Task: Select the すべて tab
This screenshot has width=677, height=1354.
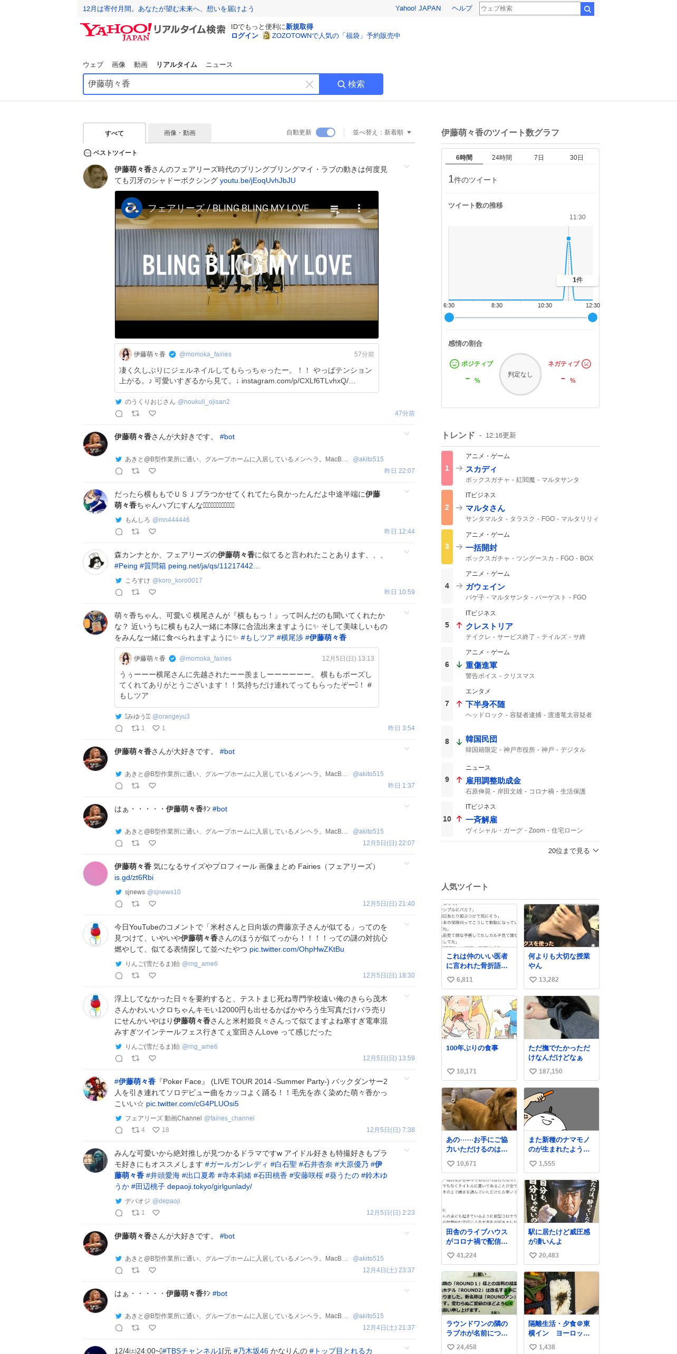Action: click(114, 133)
